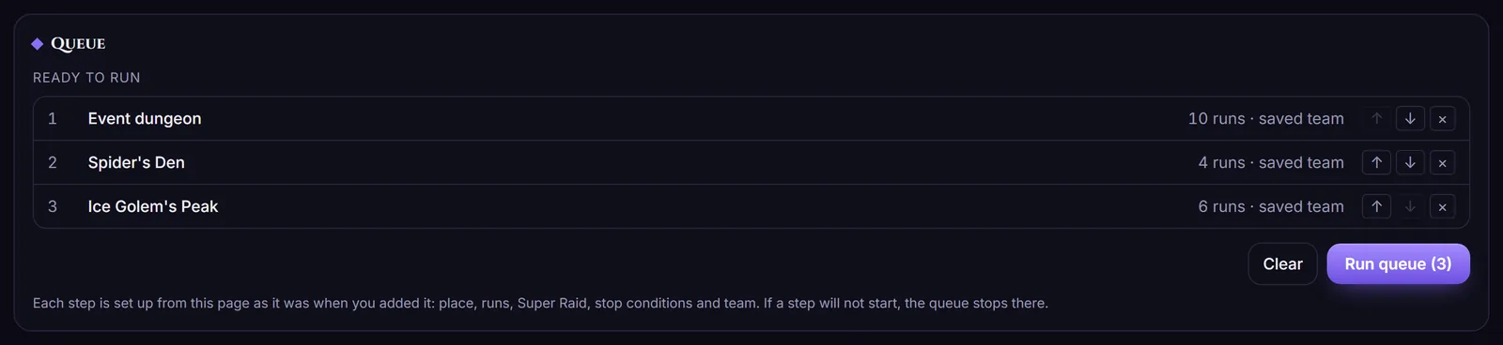This screenshot has height=345, width=1503.
Task: Move Spider's Den up one position
Action: pyautogui.click(x=1377, y=162)
